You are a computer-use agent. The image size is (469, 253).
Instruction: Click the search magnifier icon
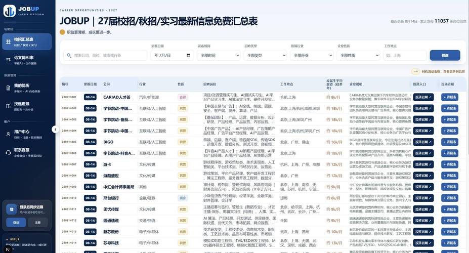pyautogui.click(x=69, y=55)
